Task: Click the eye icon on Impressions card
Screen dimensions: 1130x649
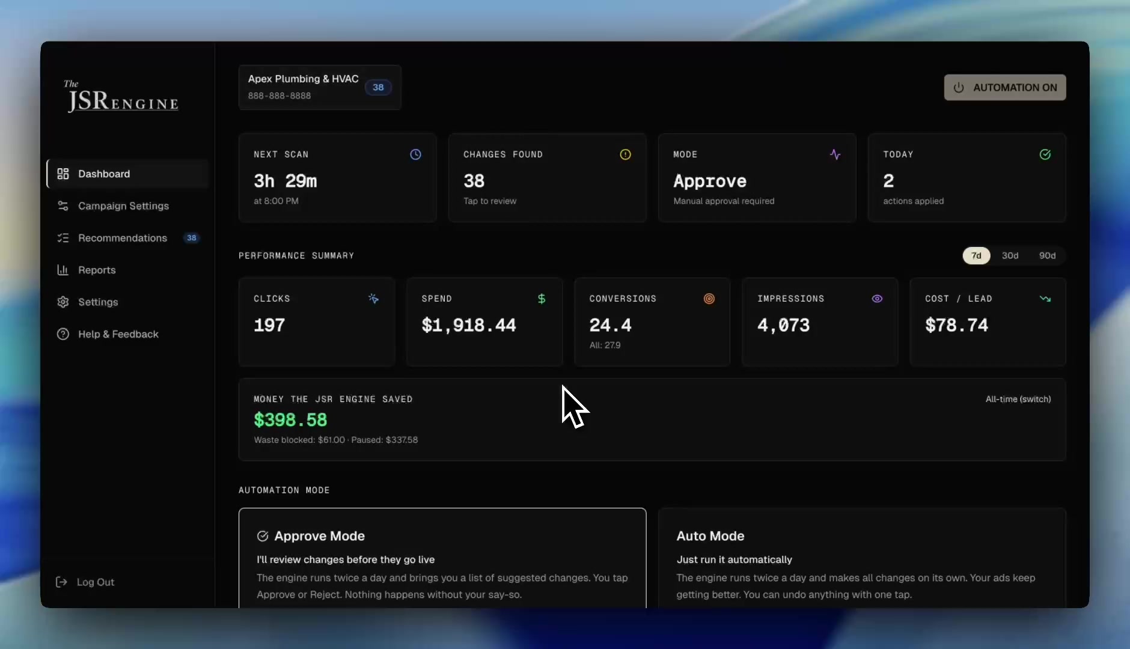Action: 876,299
